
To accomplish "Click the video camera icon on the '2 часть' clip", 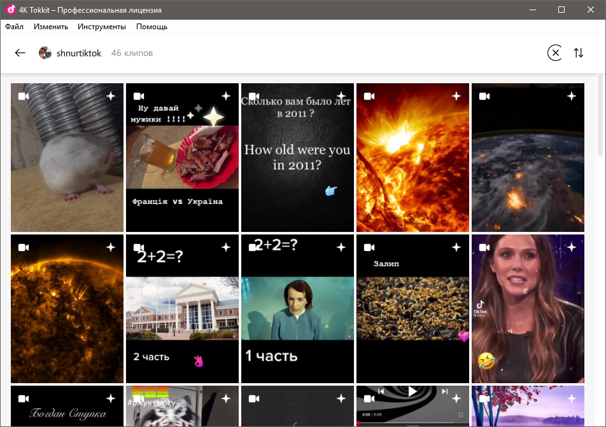I will [139, 247].
